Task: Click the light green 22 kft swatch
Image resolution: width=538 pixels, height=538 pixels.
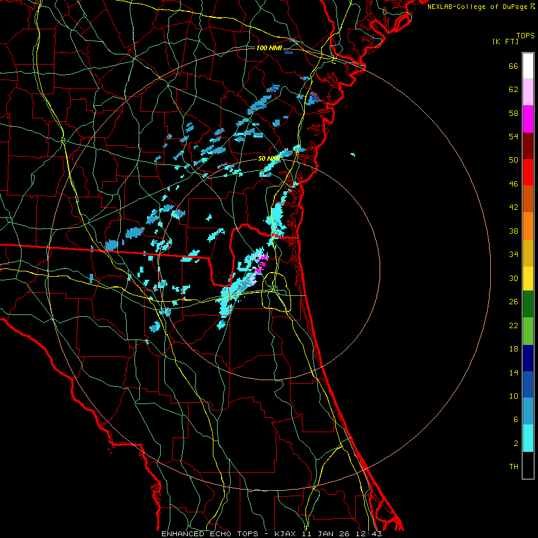Action: pyautogui.click(x=528, y=331)
